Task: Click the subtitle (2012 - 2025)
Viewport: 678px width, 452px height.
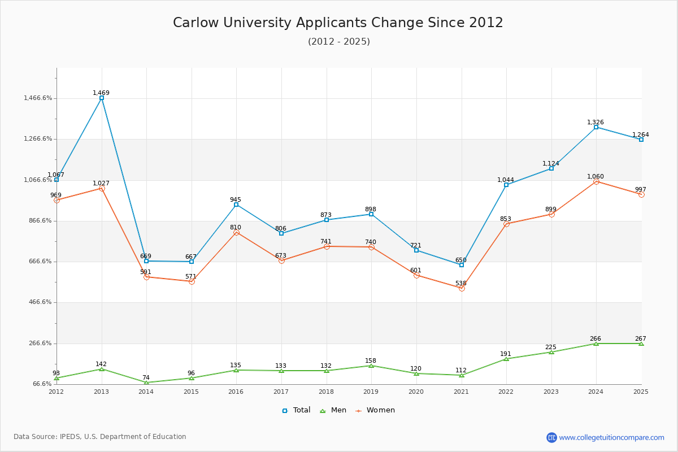Action: click(339, 41)
